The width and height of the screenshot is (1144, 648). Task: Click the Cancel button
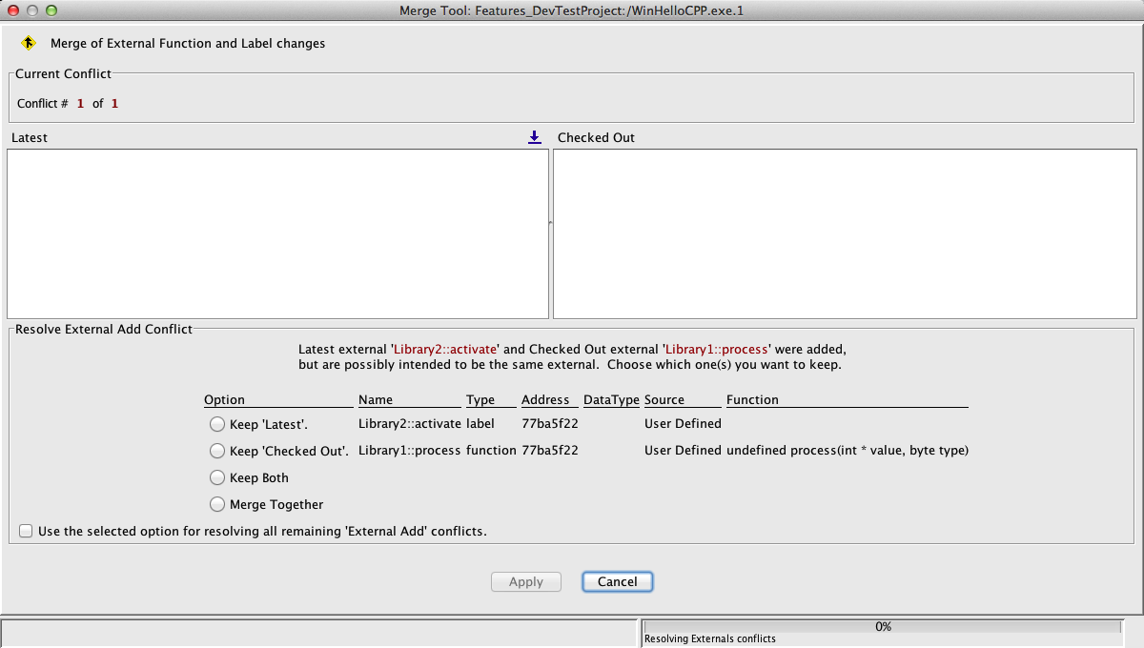click(x=617, y=581)
